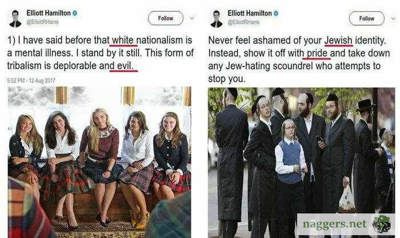Image resolution: width=400 pixels, height=238 pixels.
Task: Expand the chevron menu beside the left Follow button
Action: [x=192, y=18]
